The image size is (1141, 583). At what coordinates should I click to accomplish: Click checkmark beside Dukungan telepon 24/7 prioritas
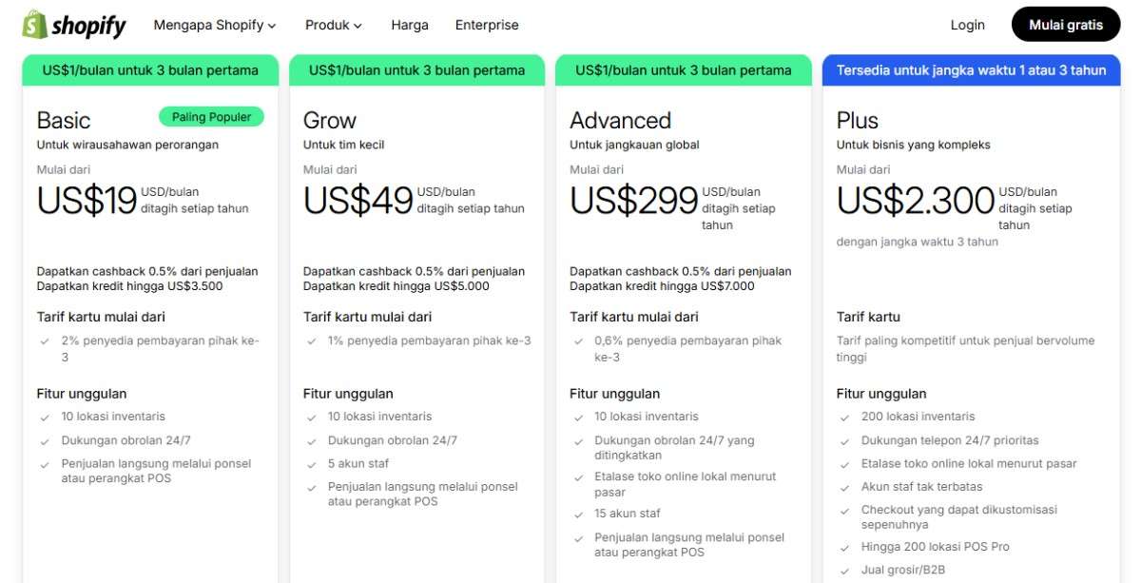pyautogui.click(x=844, y=441)
